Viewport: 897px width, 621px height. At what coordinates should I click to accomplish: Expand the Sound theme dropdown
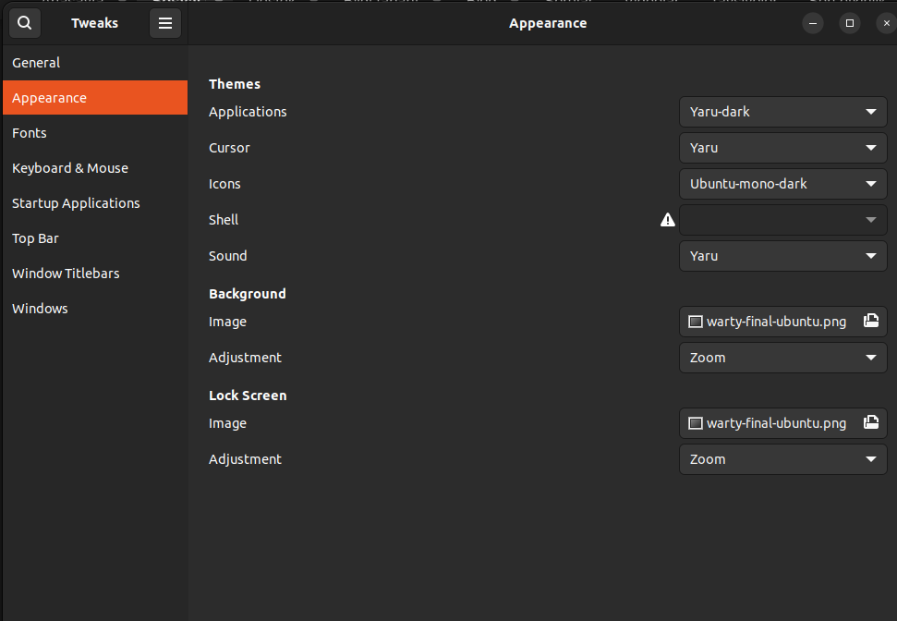click(x=782, y=256)
